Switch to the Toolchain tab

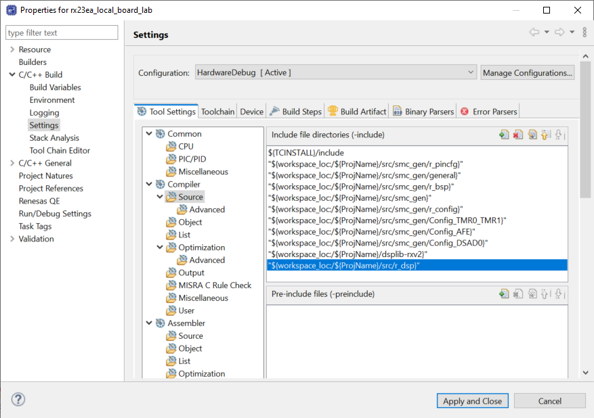tap(217, 112)
